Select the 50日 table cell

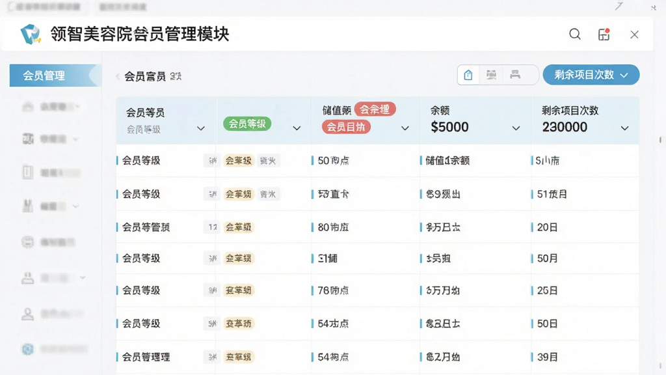pyautogui.click(x=547, y=324)
